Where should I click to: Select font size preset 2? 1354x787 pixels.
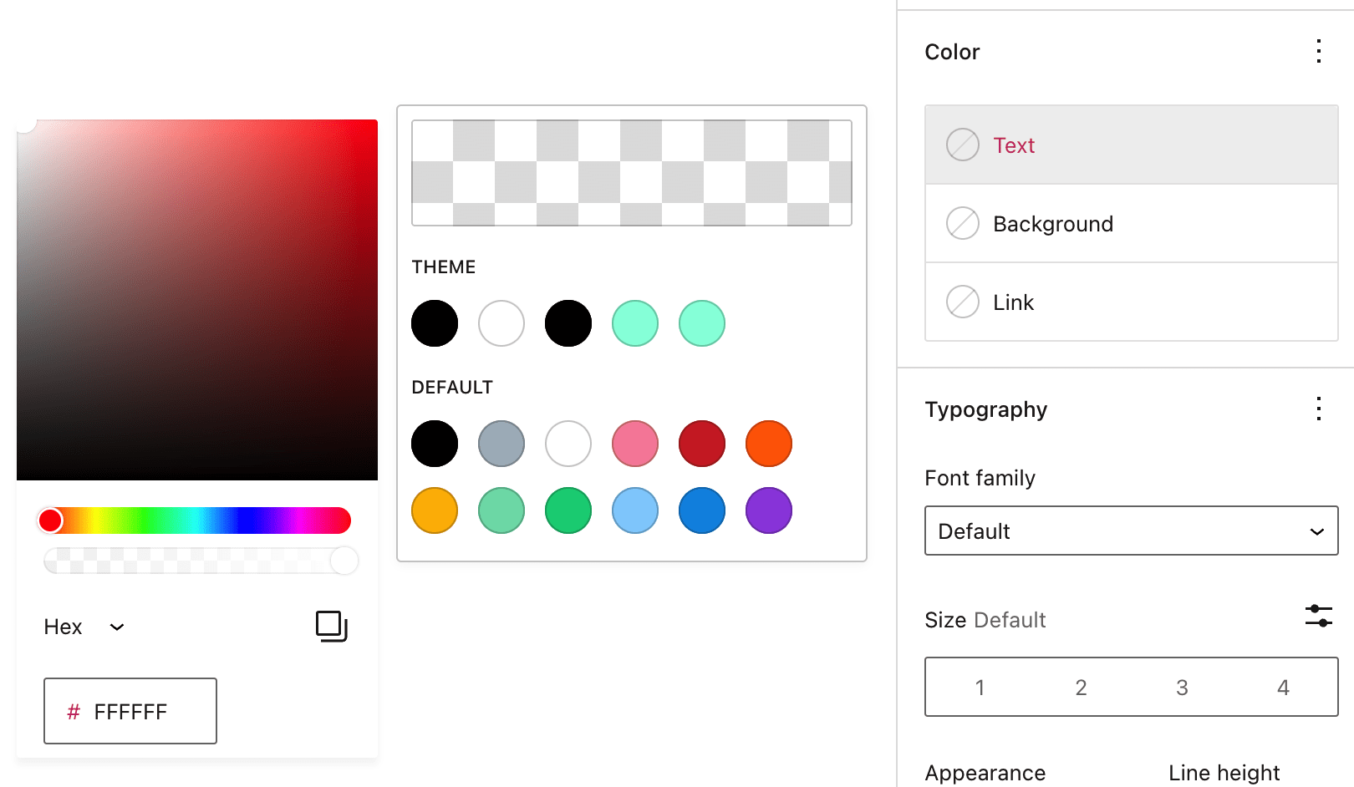click(1081, 688)
